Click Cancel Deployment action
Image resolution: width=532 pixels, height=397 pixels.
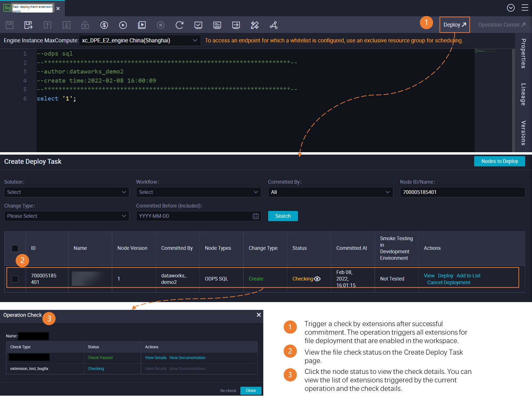(448, 282)
